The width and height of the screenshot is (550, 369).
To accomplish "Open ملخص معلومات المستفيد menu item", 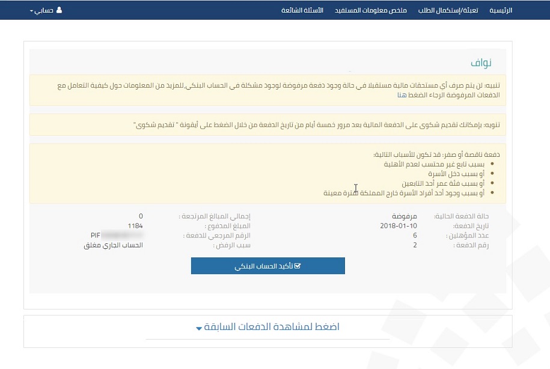I will 370,10.
